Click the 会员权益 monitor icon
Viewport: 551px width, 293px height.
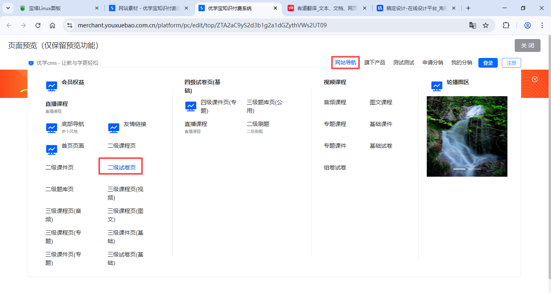coord(52,86)
